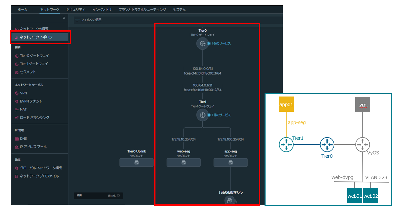This screenshot has height=207, width=401.
Task: Click the ネットワークの概要 sidebar icon
Action: point(17,29)
